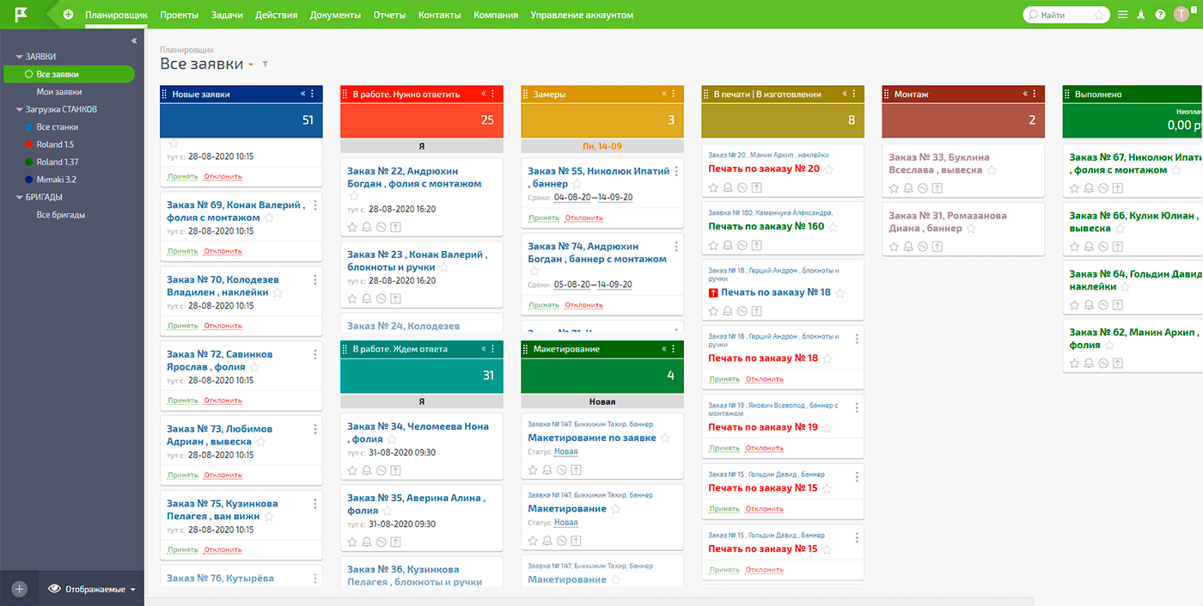Go to the Отчеты menu item
This screenshot has width=1203, height=606.
click(x=390, y=15)
